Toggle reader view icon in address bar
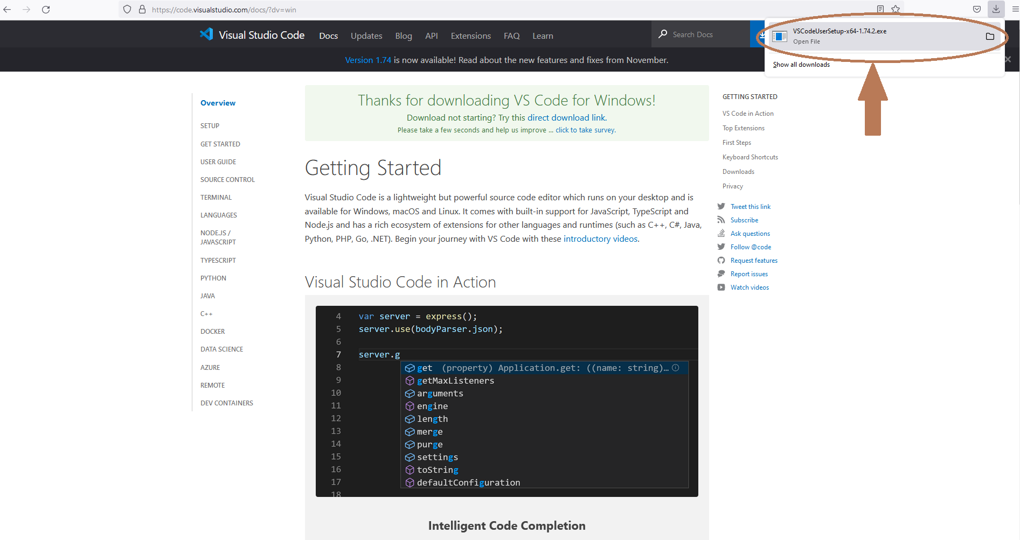The height and width of the screenshot is (540, 1020). [880, 9]
